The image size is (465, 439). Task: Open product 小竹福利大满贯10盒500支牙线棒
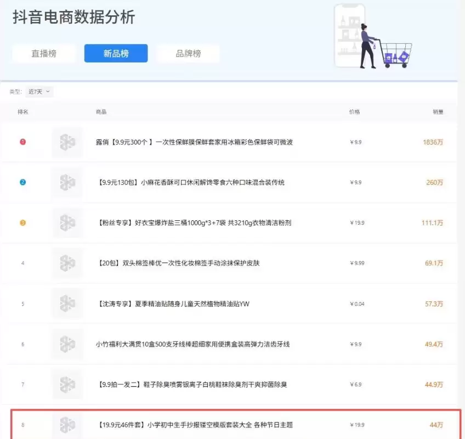[193, 344]
